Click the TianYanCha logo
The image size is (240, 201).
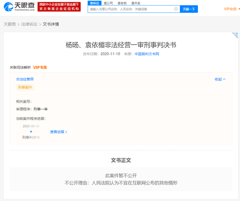(x=19, y=7)
